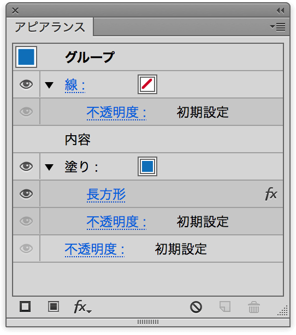Image resolution: width=296 pixels, height=335 pixels.
Task: Open the 長方形 effect link
Action: tap(106, 194)
